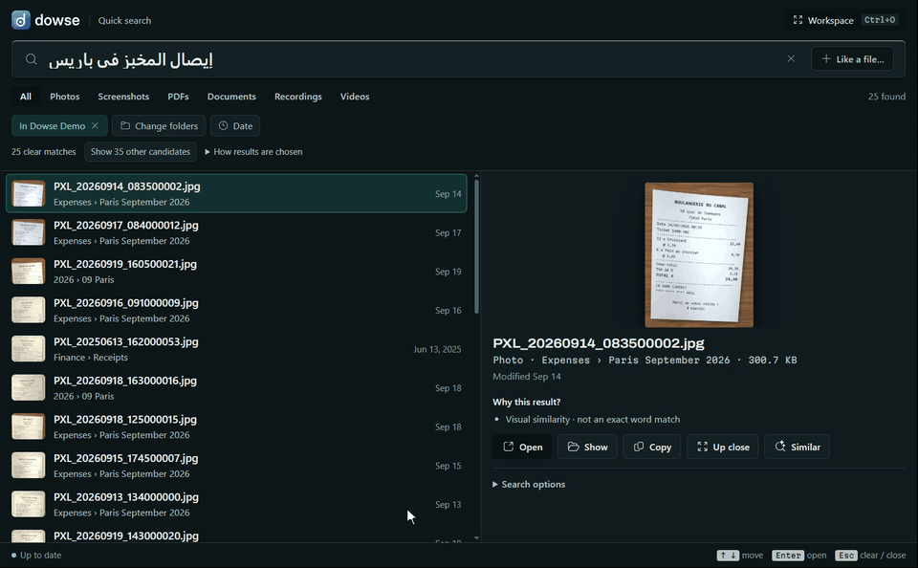Image resolution: width=918 pixels, height=568 pixels.
Task: Switch to the PDFs tab
Action: pyautogui.click(x=178, y=96)
